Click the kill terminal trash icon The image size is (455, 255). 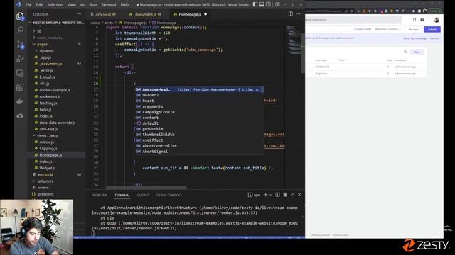pyautogui.click(x=285, y=195)
